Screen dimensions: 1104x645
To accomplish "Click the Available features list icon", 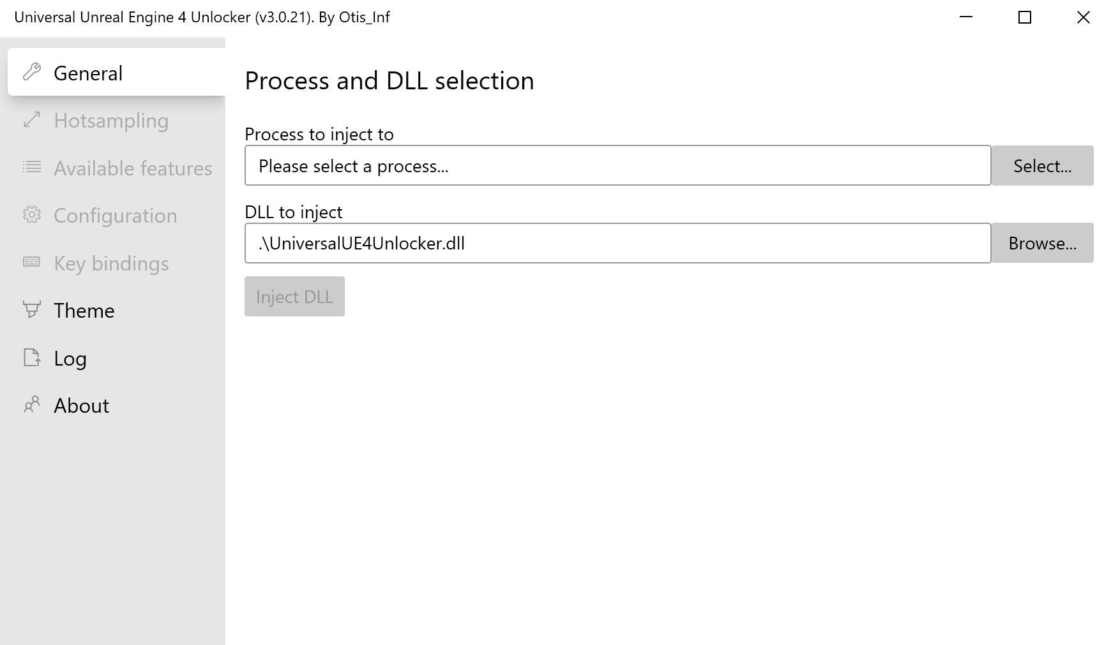I will click(32, 167).
